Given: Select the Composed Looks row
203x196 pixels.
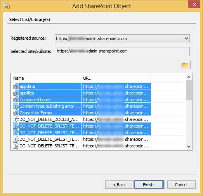Looking at the screenshot, I should pos(82,100).
